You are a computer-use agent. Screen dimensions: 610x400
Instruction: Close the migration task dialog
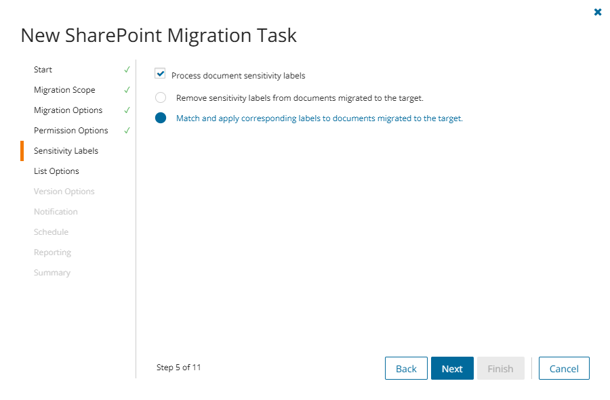[x=598, y=12]
